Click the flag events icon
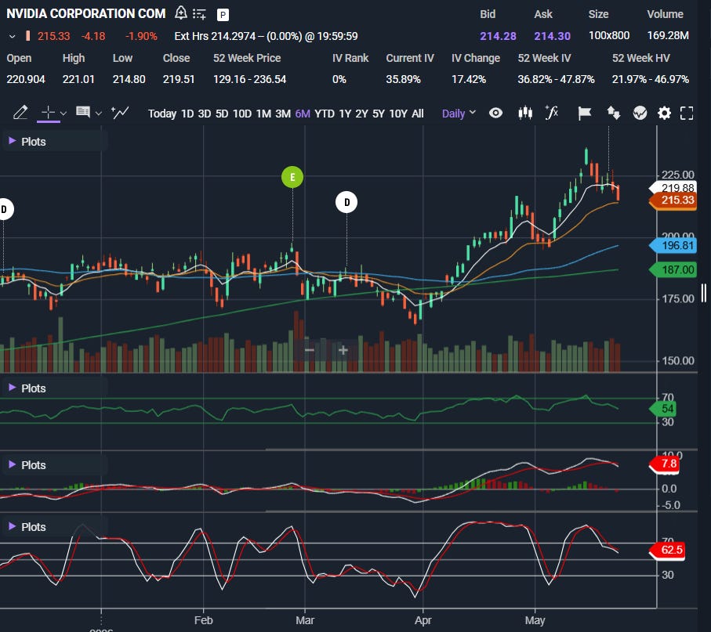Viewport: 711px width, 632px height. tap(585, 114)
